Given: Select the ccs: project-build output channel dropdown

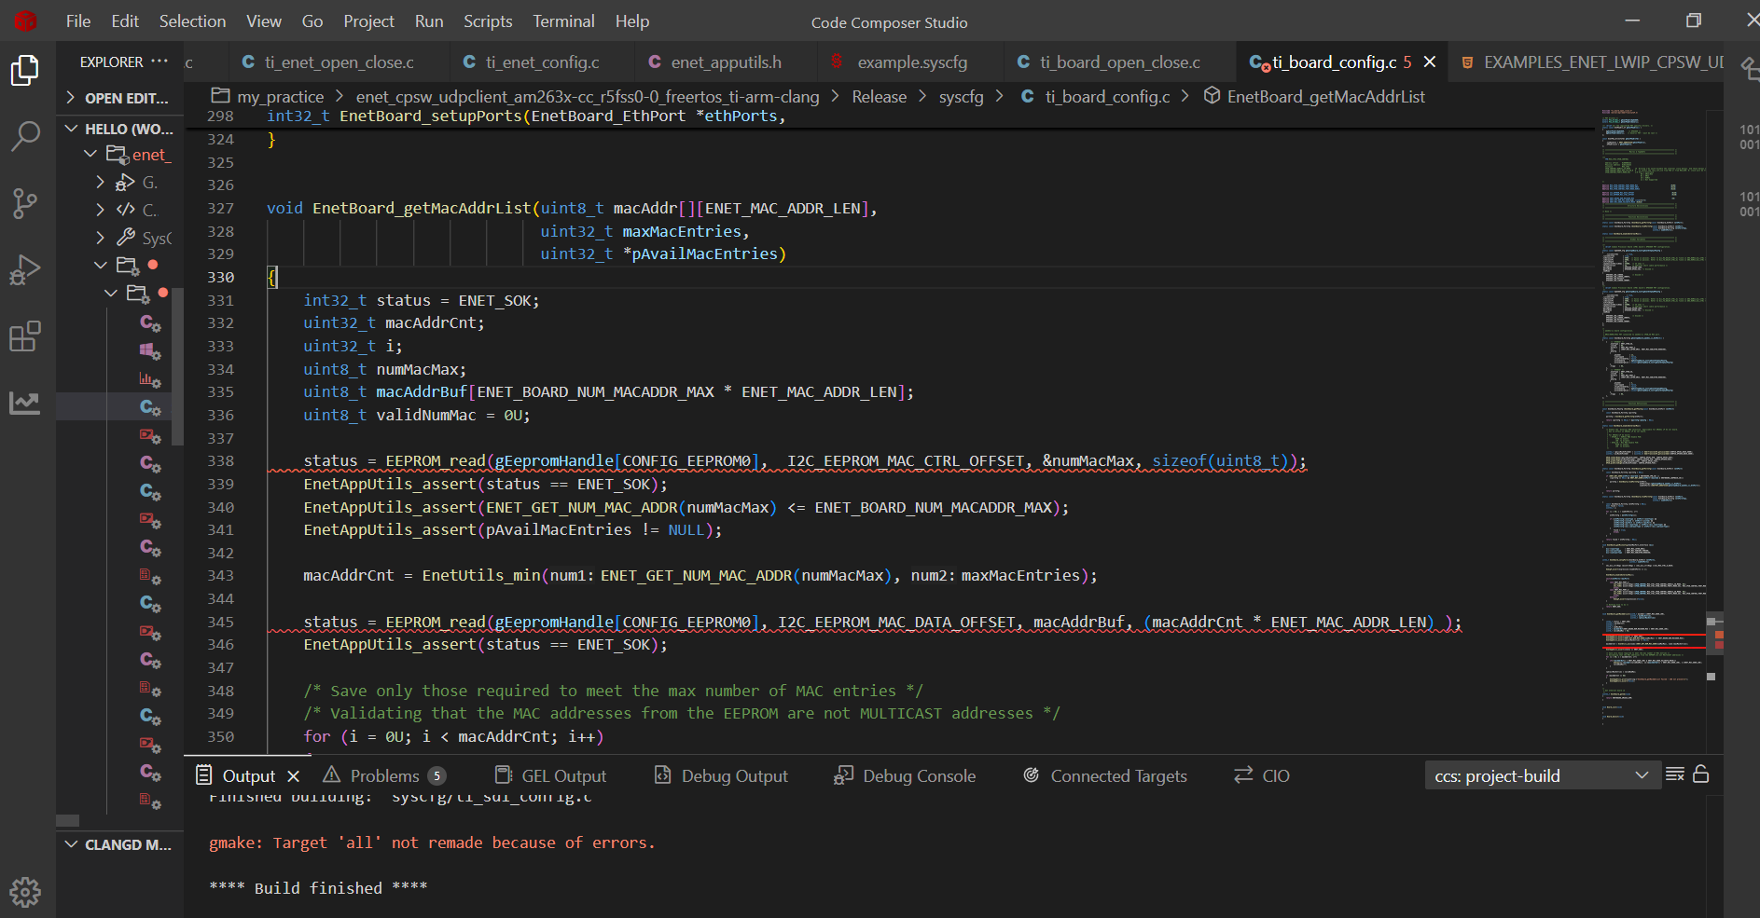Looking at the screenshot, I should 1541,775.
